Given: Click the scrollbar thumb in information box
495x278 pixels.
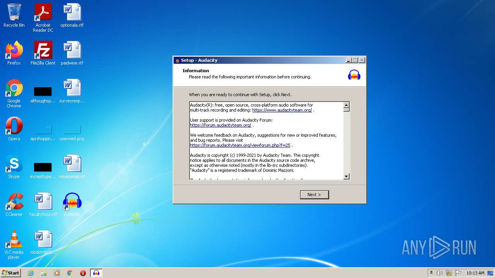Looking at the screenshot, I should [346, 109].
